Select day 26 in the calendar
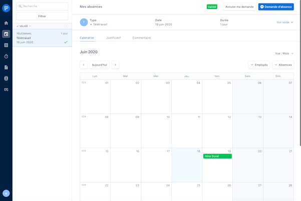301x201 pixels. [217, 191]
